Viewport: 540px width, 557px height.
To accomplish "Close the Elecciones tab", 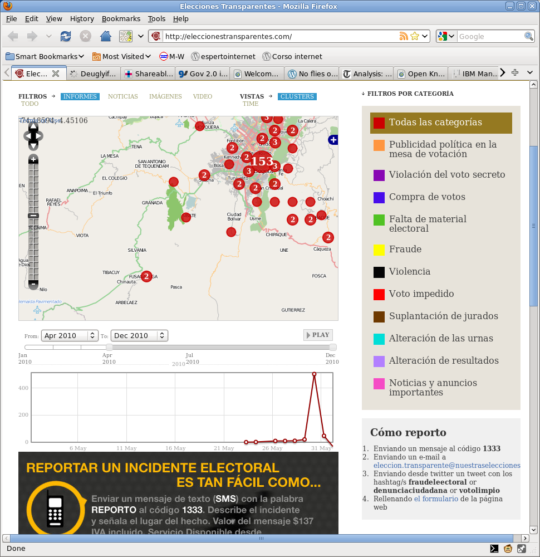I will 55,74.
